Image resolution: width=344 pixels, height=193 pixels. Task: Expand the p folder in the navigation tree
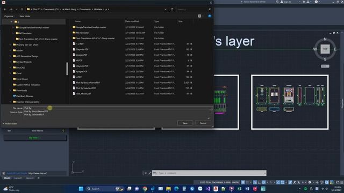pyautogui.click(x=11, y=22)
